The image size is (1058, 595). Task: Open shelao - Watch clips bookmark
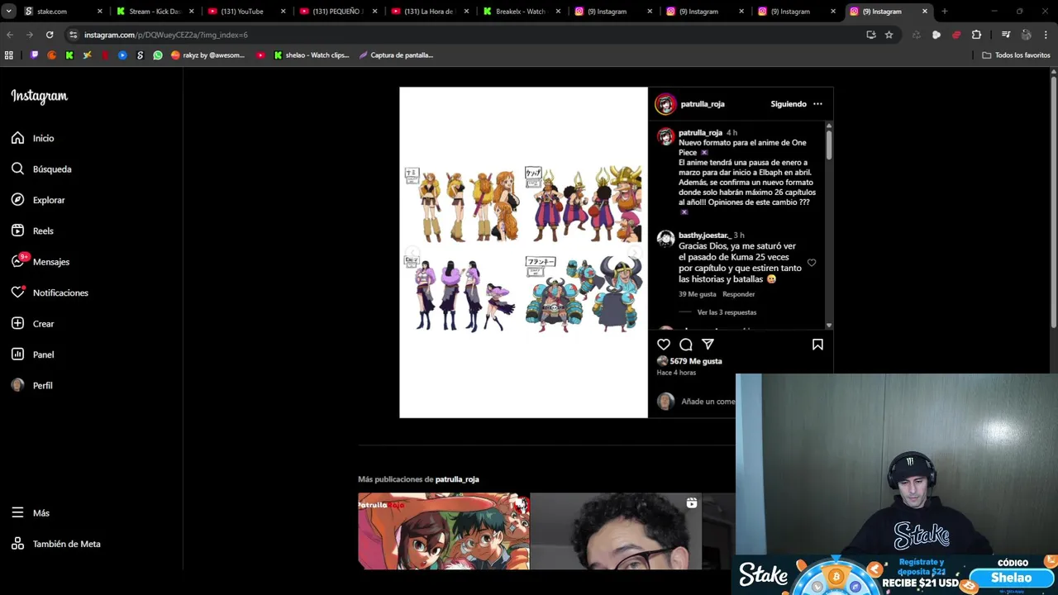click(x=312, y=55)
